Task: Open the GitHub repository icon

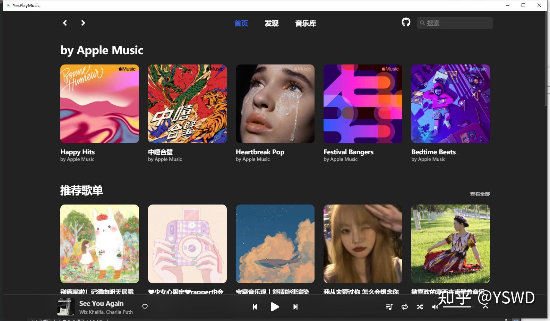Action: [406, 22]
